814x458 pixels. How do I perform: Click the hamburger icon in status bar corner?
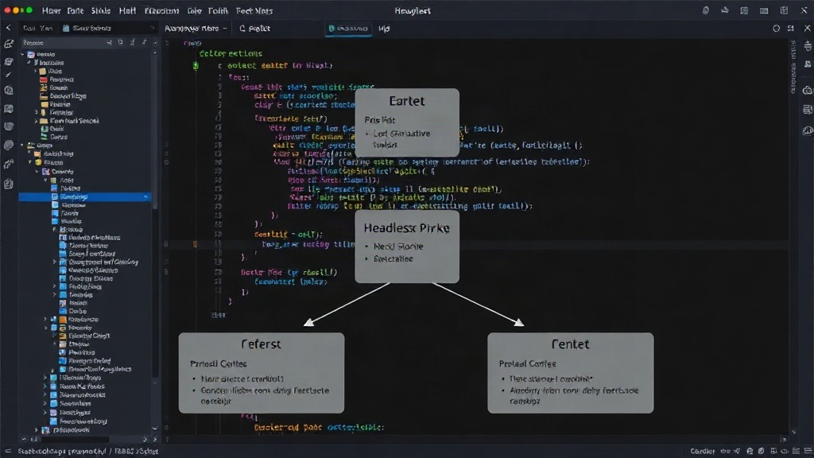pos(8,452)
